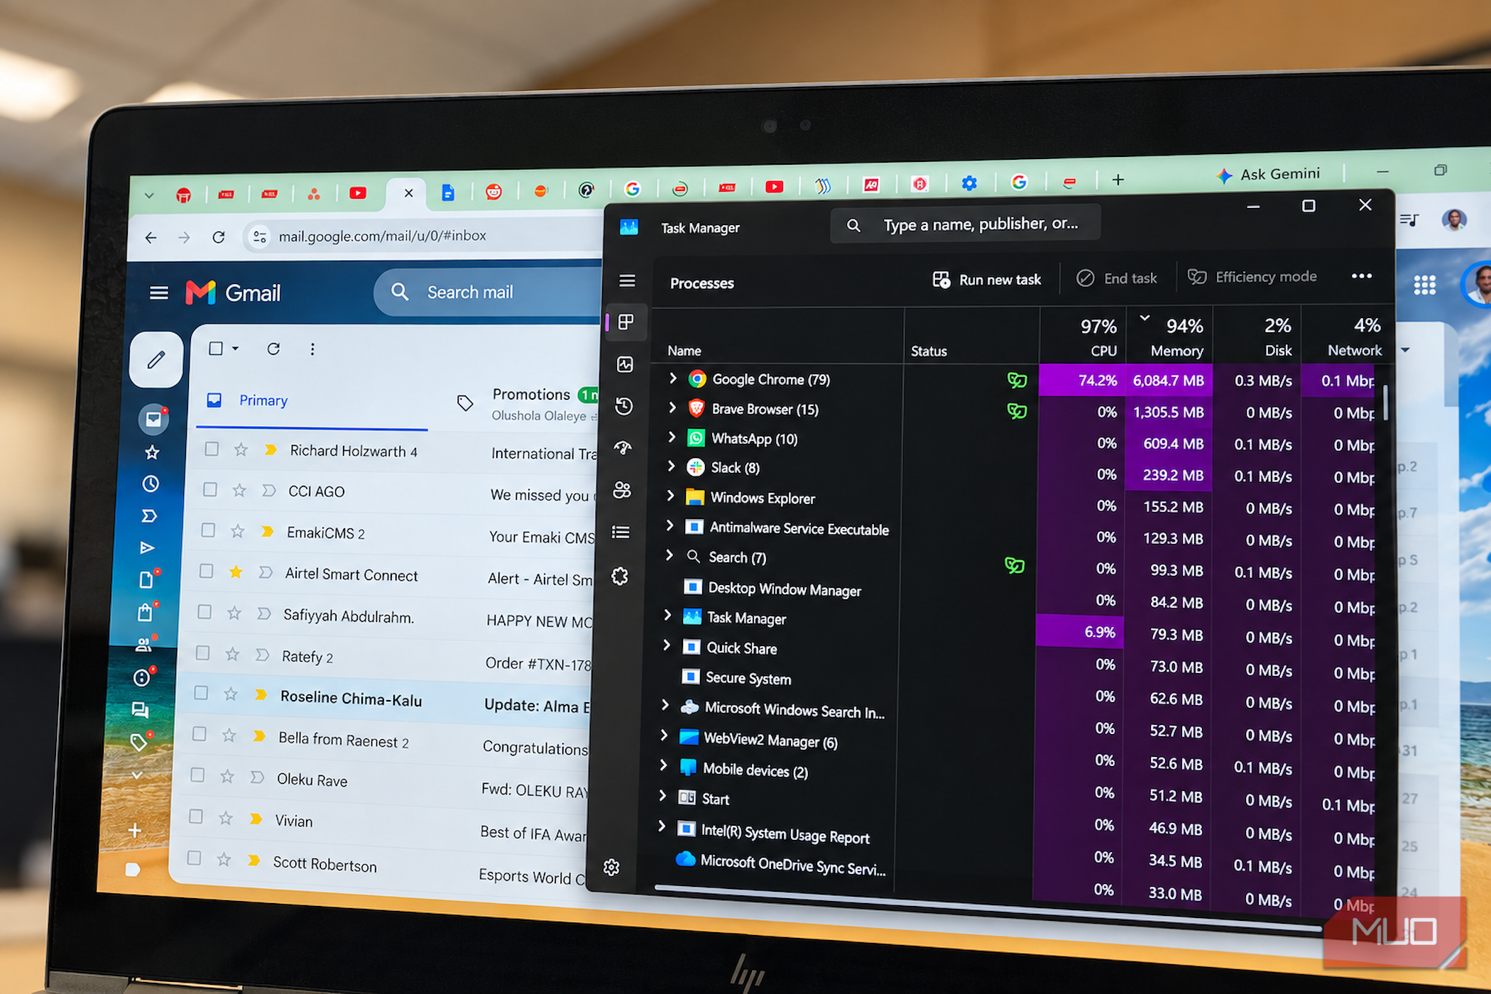
Task: Toggle importance marker on Vivian email
Action: click(x=256, y=819)
